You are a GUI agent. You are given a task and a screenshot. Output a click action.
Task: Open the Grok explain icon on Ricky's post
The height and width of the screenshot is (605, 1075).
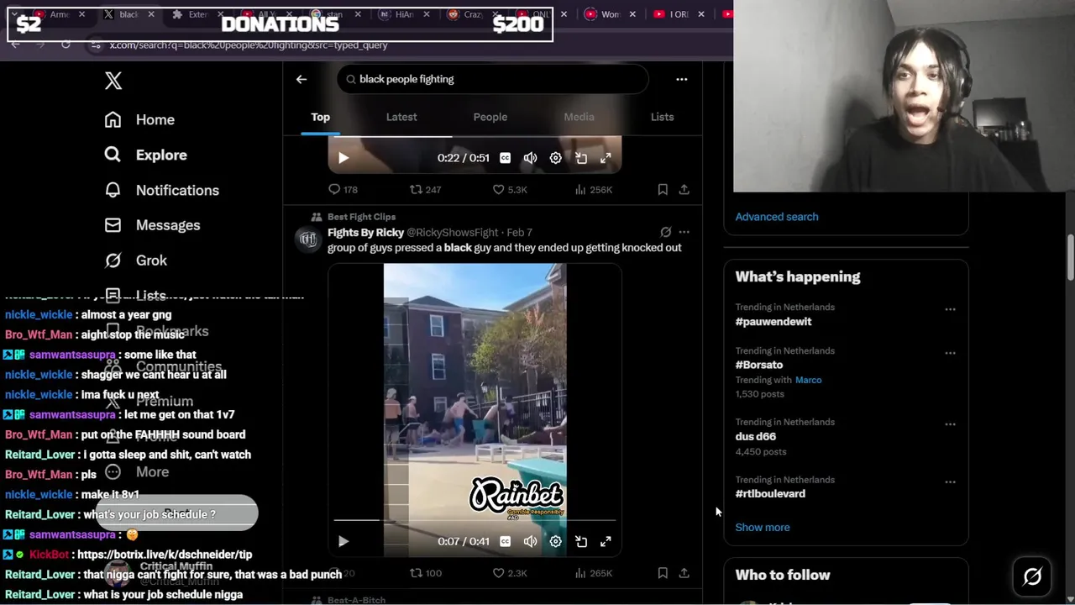pos(665,232)
